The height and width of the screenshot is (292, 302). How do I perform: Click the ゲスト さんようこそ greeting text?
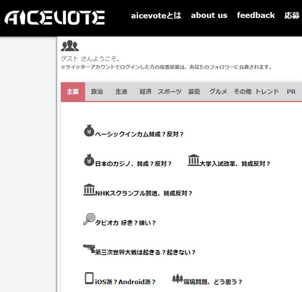pos(90,59)
